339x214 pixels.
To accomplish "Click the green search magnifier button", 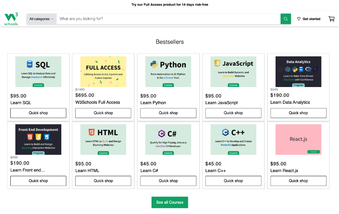I will pyautogui.click(x=286, y=19).
